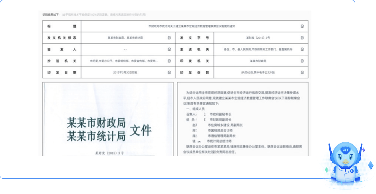Viewport: 376px width, 194px height.
Task: Click the scanned document image preview
Action: coord(108,119)
